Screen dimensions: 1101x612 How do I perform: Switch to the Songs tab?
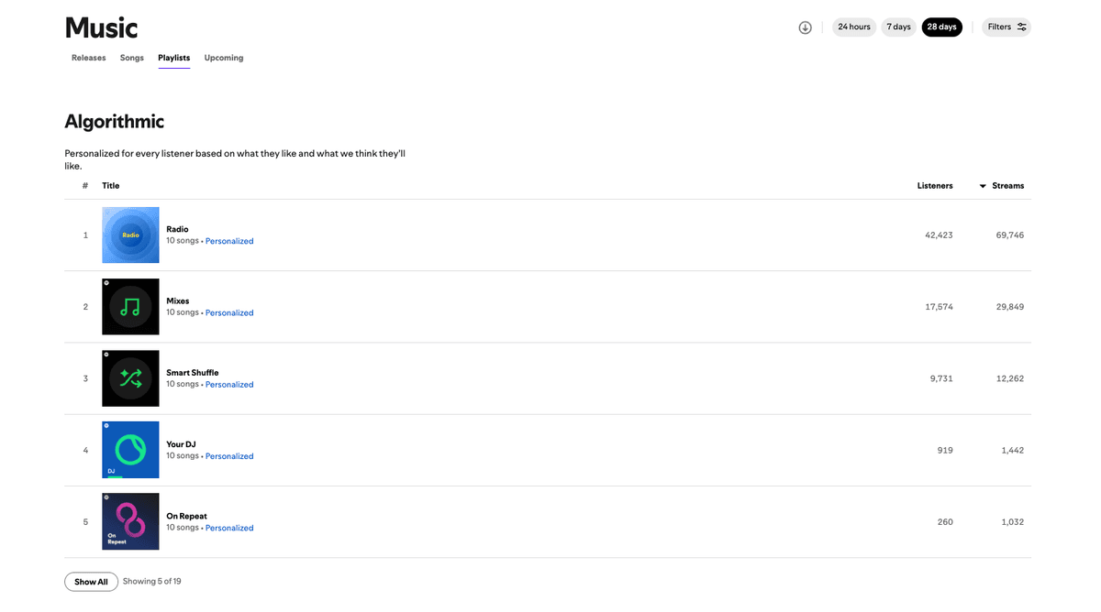point(132,58)
